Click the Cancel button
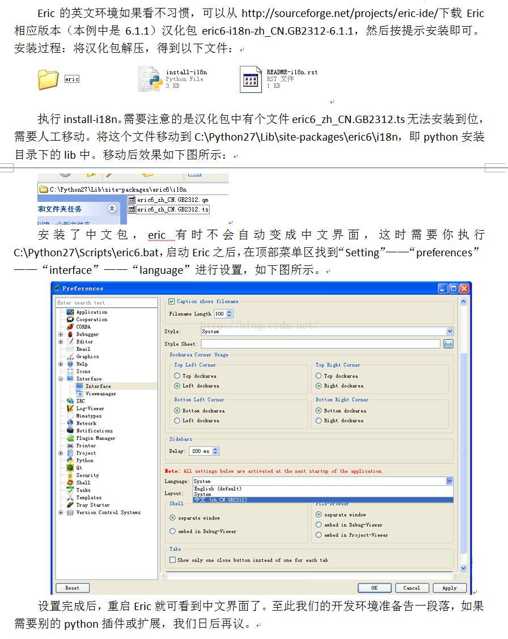The height and width of the screenshot is (639, 508). click(x=412, y=587)
